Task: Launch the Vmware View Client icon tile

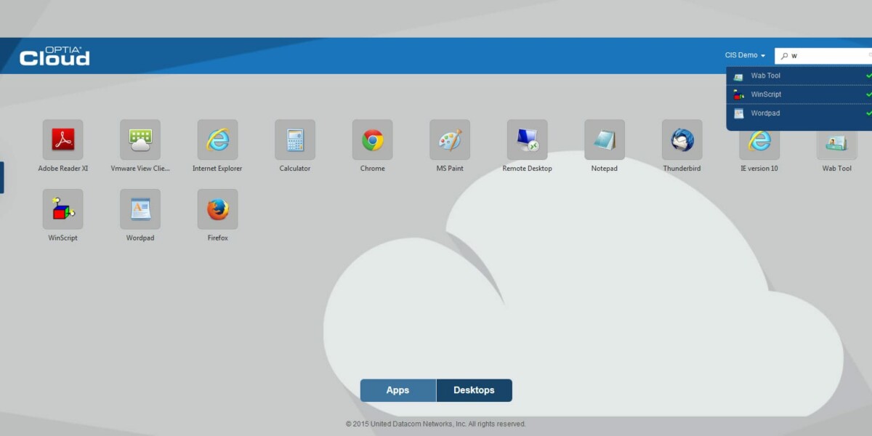Action: 140,140
